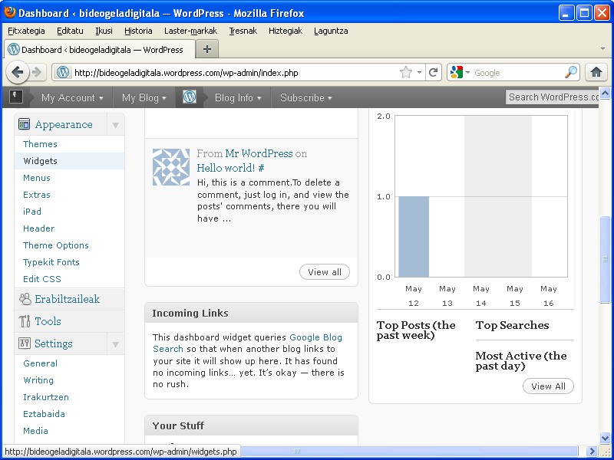Expand the My Blog dropdown menu
This screenshot has width=614, height=460.
(x=144, y=97)
